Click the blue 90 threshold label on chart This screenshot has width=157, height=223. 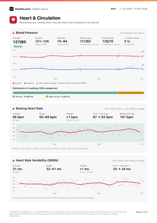(143, 65)
